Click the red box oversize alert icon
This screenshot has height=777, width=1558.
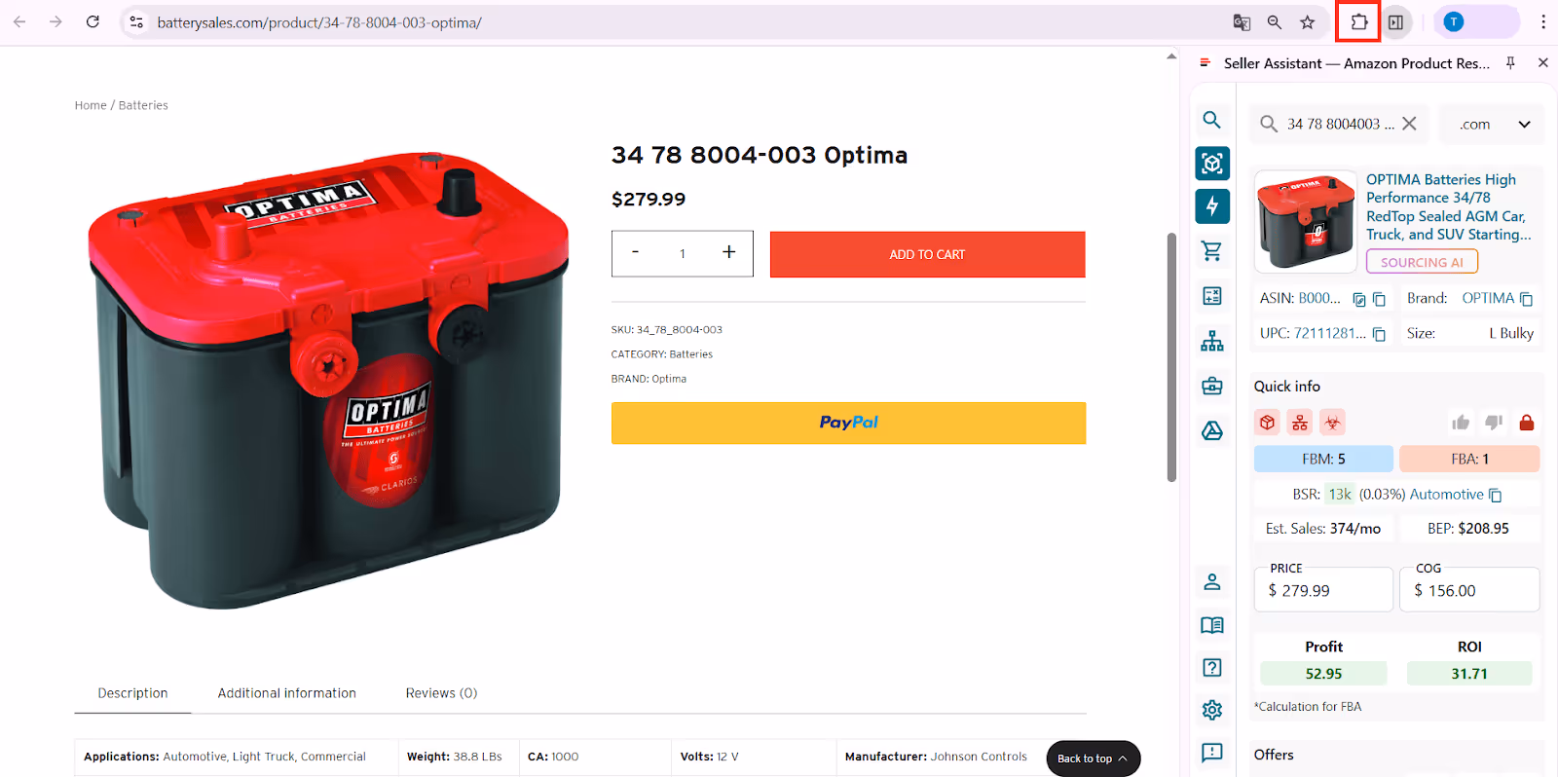[x=1267, y=422]
